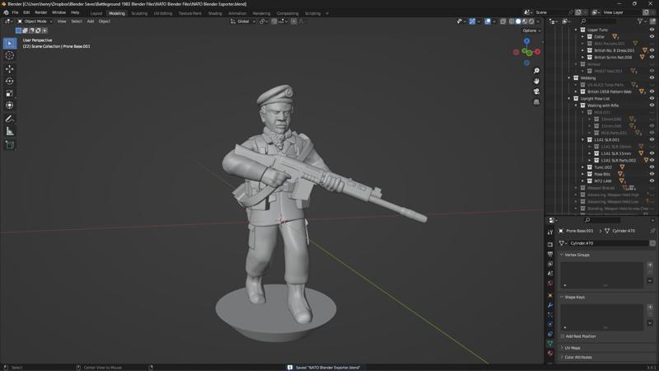The height and width of the screenshot is (371, 659).
Task: Collapse the L1A1 SLR.001 collection
Action: [x=583, y=139]
